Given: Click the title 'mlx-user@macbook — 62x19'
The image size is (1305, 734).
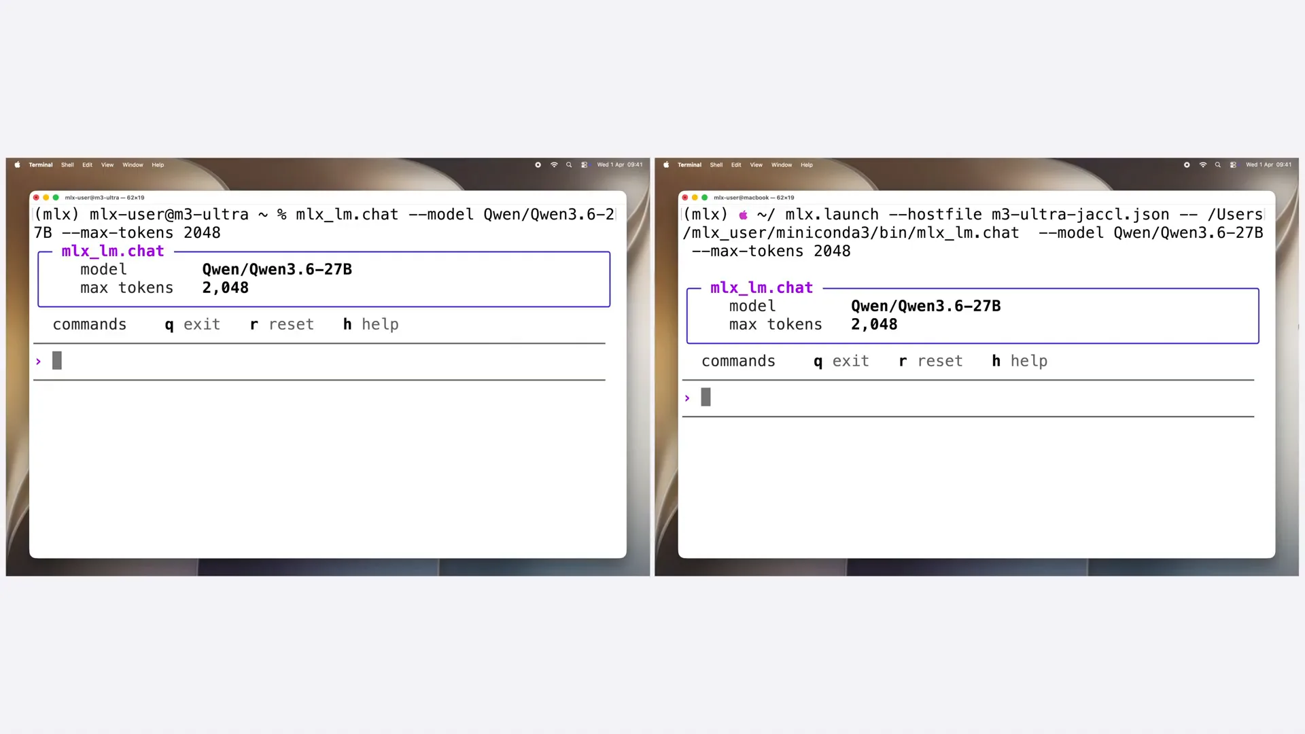Looking at the screenshot, I should 754,198.
